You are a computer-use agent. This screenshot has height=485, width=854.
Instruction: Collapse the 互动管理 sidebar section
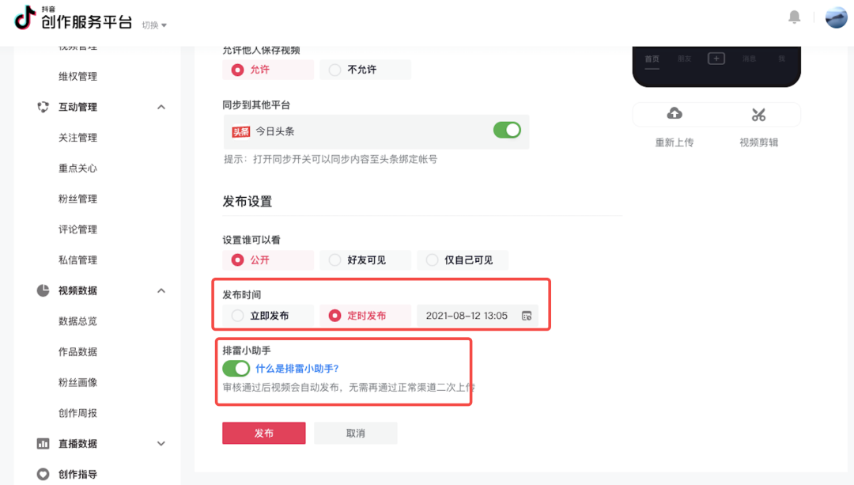[x=161, y=107]
